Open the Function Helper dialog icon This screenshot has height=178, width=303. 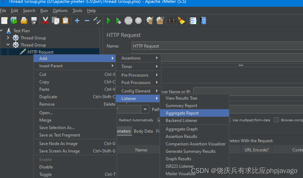pyautogui.click(x=193, y=21)
